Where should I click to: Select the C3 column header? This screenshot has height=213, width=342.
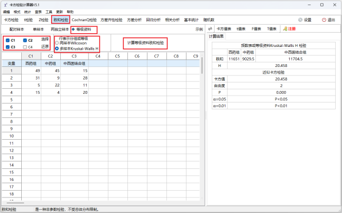click(x=75, y=56)
